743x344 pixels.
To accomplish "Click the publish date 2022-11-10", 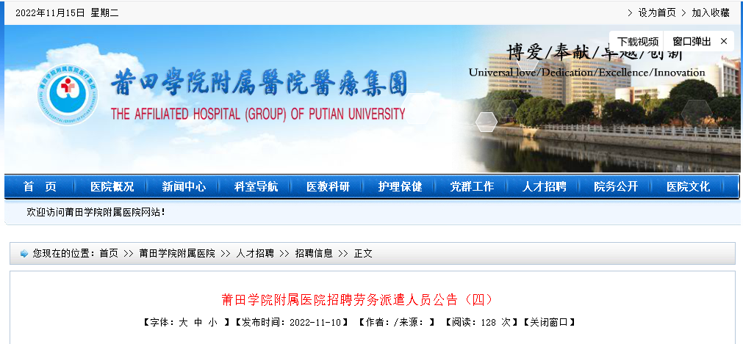I will coord(315,323).
